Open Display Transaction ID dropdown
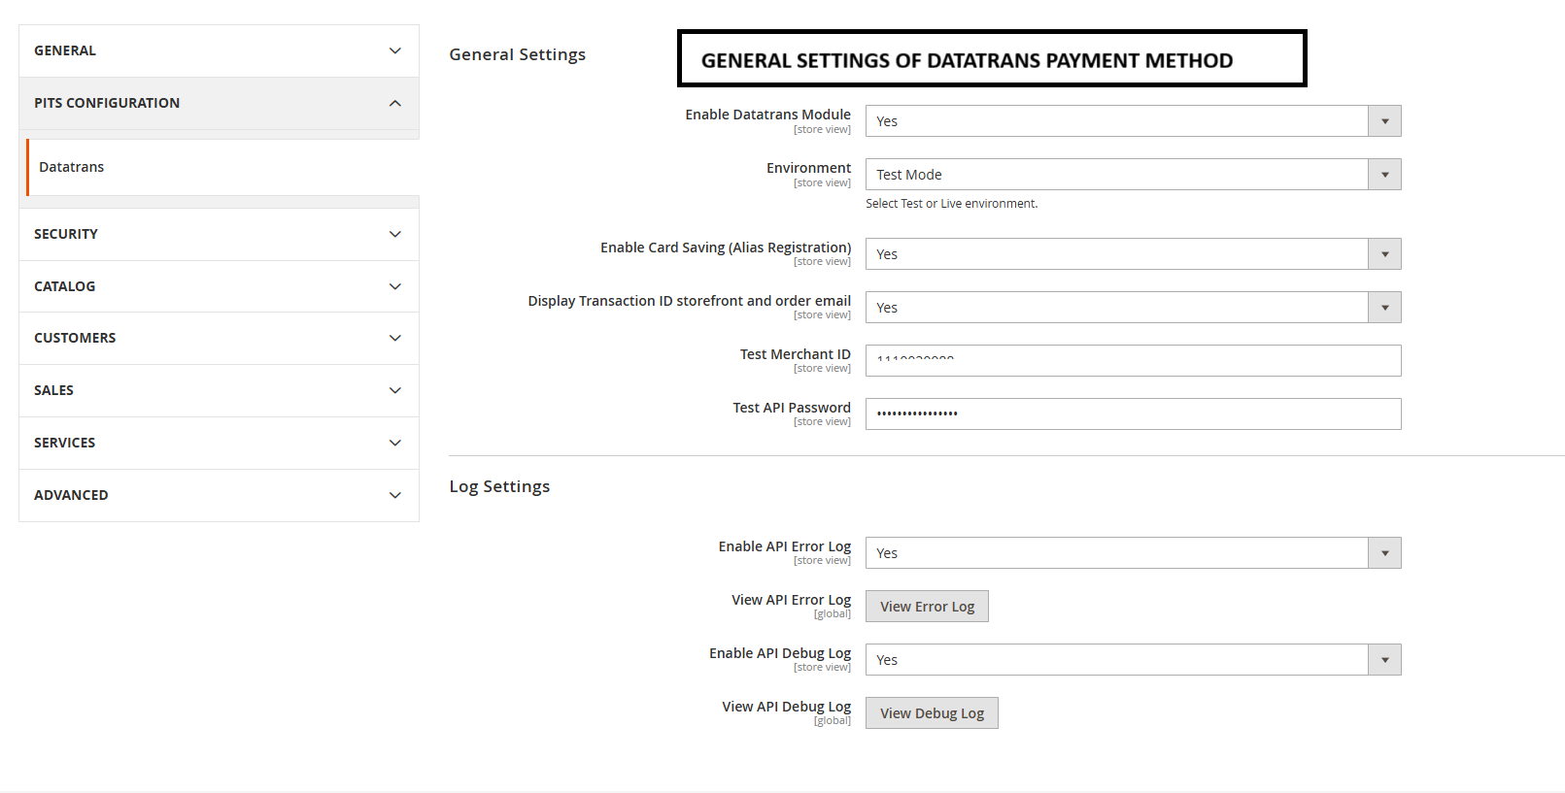The width and height of the screenshot is (1565, 793). click(1133, 308)
